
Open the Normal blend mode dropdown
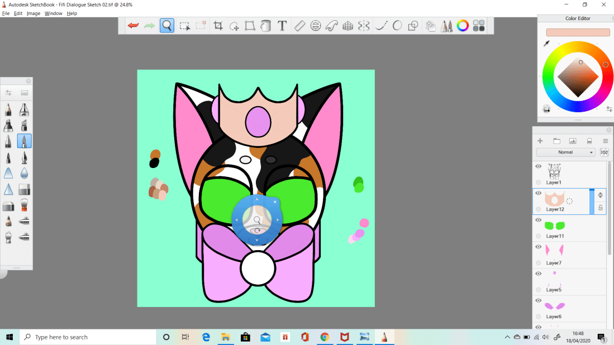[x=565, y=152]
